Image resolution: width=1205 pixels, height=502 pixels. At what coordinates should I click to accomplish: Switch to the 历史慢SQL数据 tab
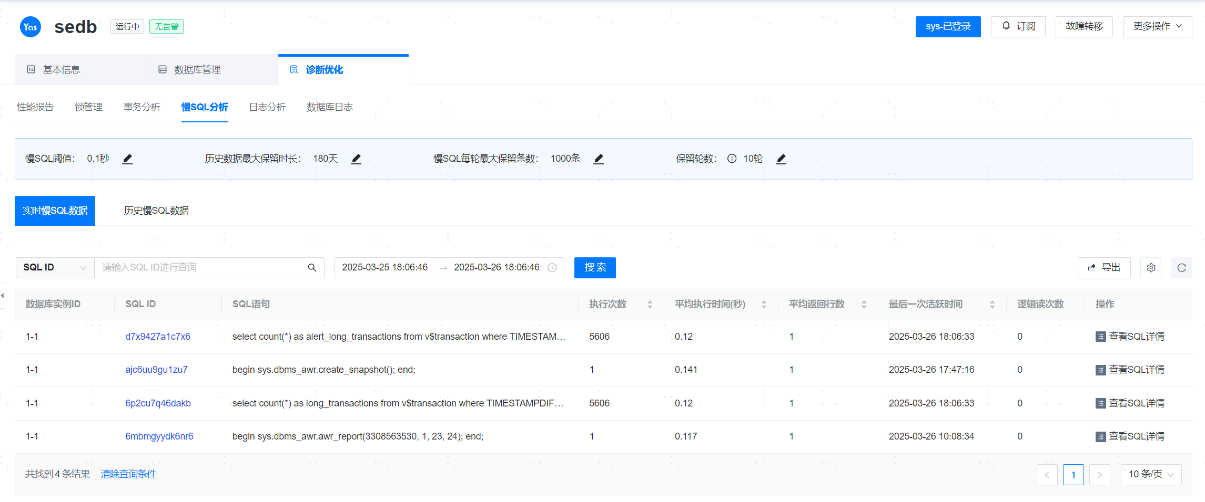pos(156,211)
